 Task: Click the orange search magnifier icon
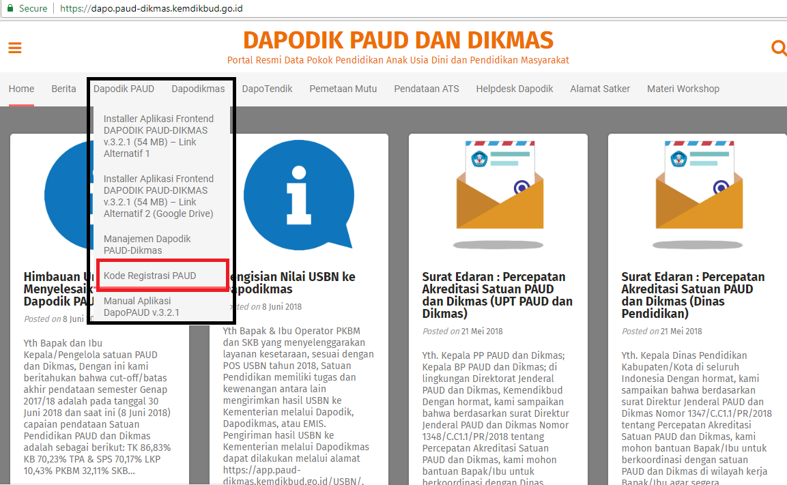[x=778, y=48]
